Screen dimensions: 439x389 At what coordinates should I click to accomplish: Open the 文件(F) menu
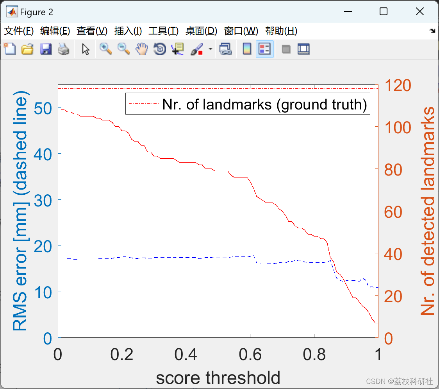pyautogui.click(x=19, y=31)
